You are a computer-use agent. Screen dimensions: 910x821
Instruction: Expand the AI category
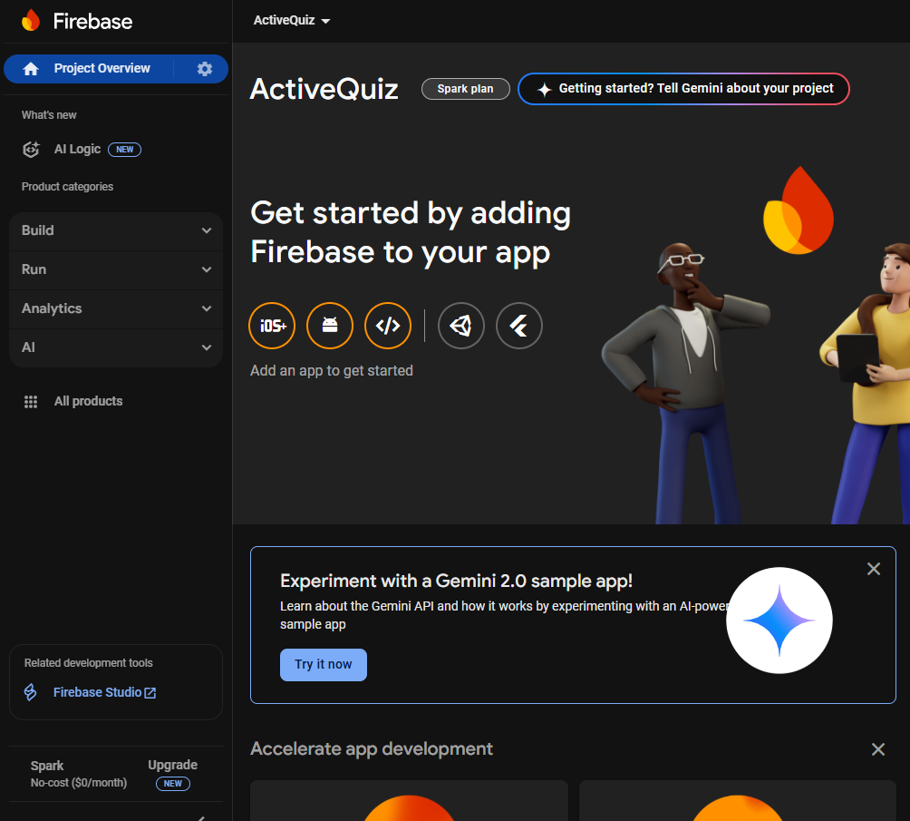(x=116, y=347)
